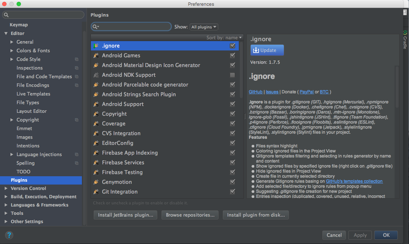This screenshot has width=409, height=244.
Task: Expand the Colors & Fonts node
Action: click(x=12, y=50)
